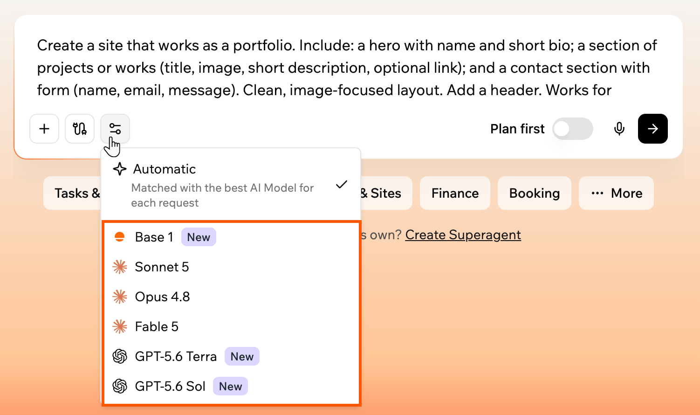Choose GPT-5.6 Terra model

click(x=231, y=356)
